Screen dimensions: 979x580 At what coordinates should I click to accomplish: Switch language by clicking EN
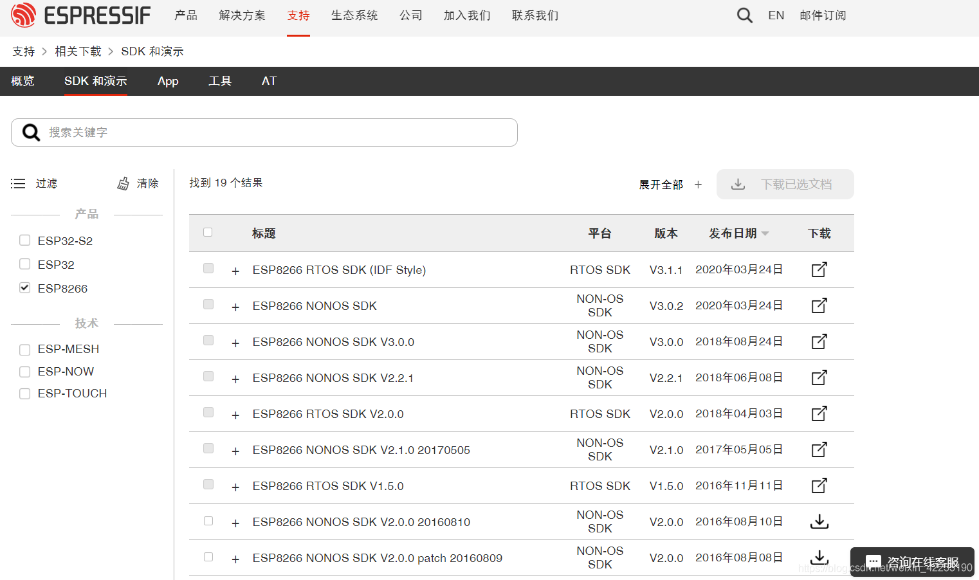tap(776, 15)
